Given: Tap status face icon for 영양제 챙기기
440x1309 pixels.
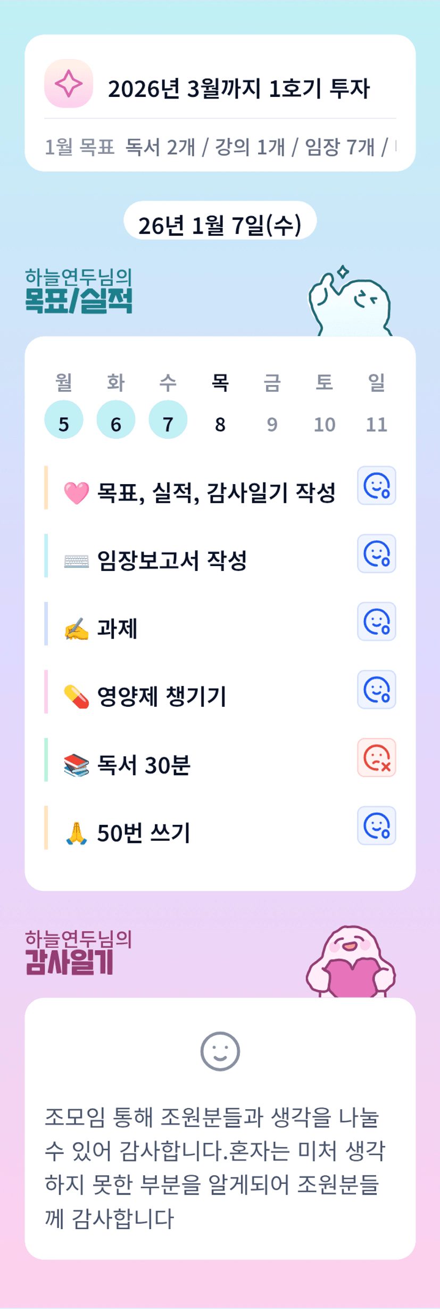Looking at the screenshot, I should point(376,690).
